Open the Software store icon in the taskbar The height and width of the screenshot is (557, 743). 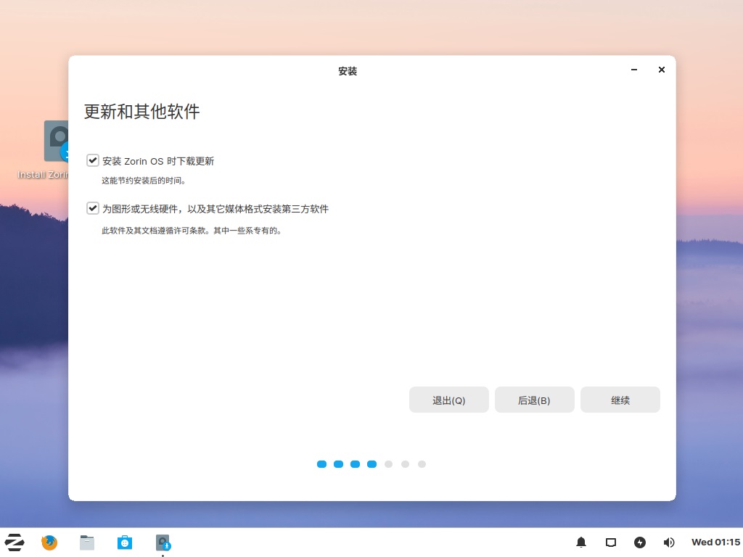tap(124, 542)
